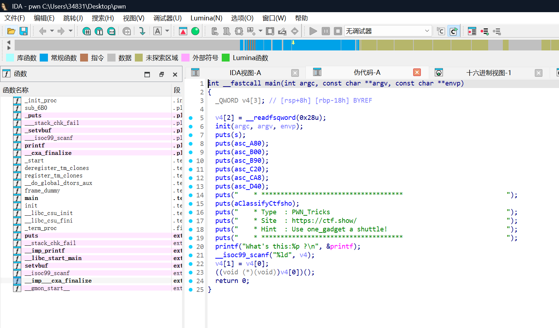Click the open file folder icon
Image resolution: width=559 pixels, height=328 pixels.
coord(11,31)
